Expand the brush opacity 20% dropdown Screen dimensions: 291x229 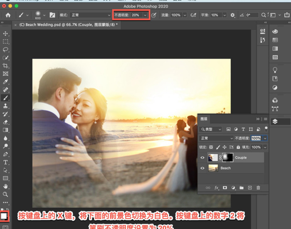[145, 15]
